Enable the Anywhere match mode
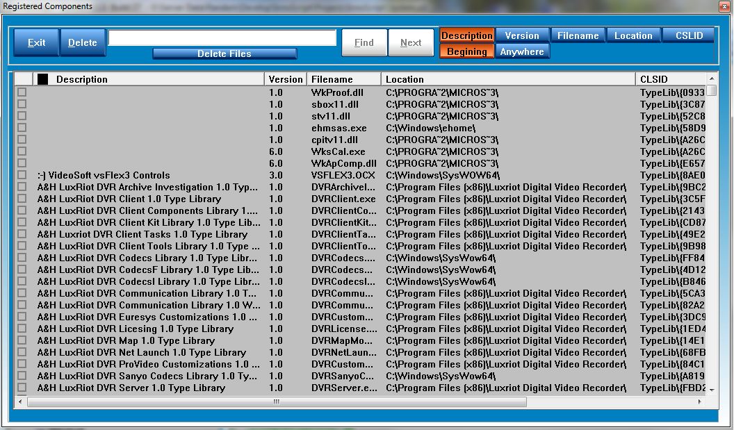Image resolution: width=734 pixels, height=430 pixels. 522,51
